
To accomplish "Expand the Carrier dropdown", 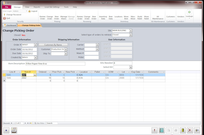I will (x=97, y=45).
